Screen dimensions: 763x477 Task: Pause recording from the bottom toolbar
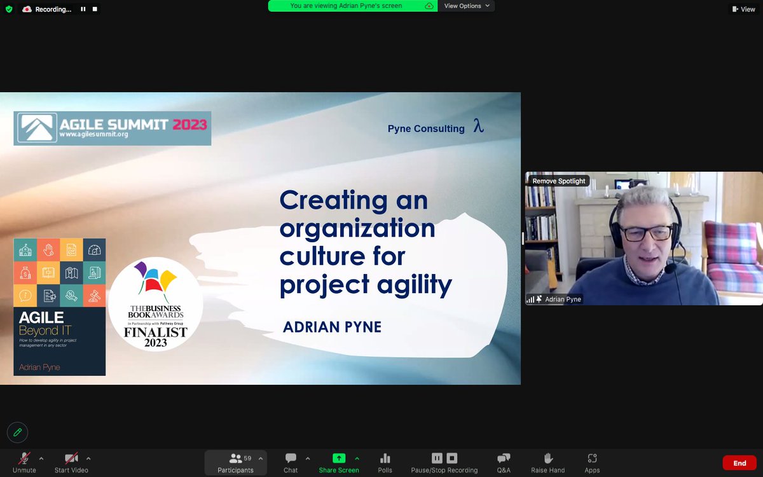point(437,458)
